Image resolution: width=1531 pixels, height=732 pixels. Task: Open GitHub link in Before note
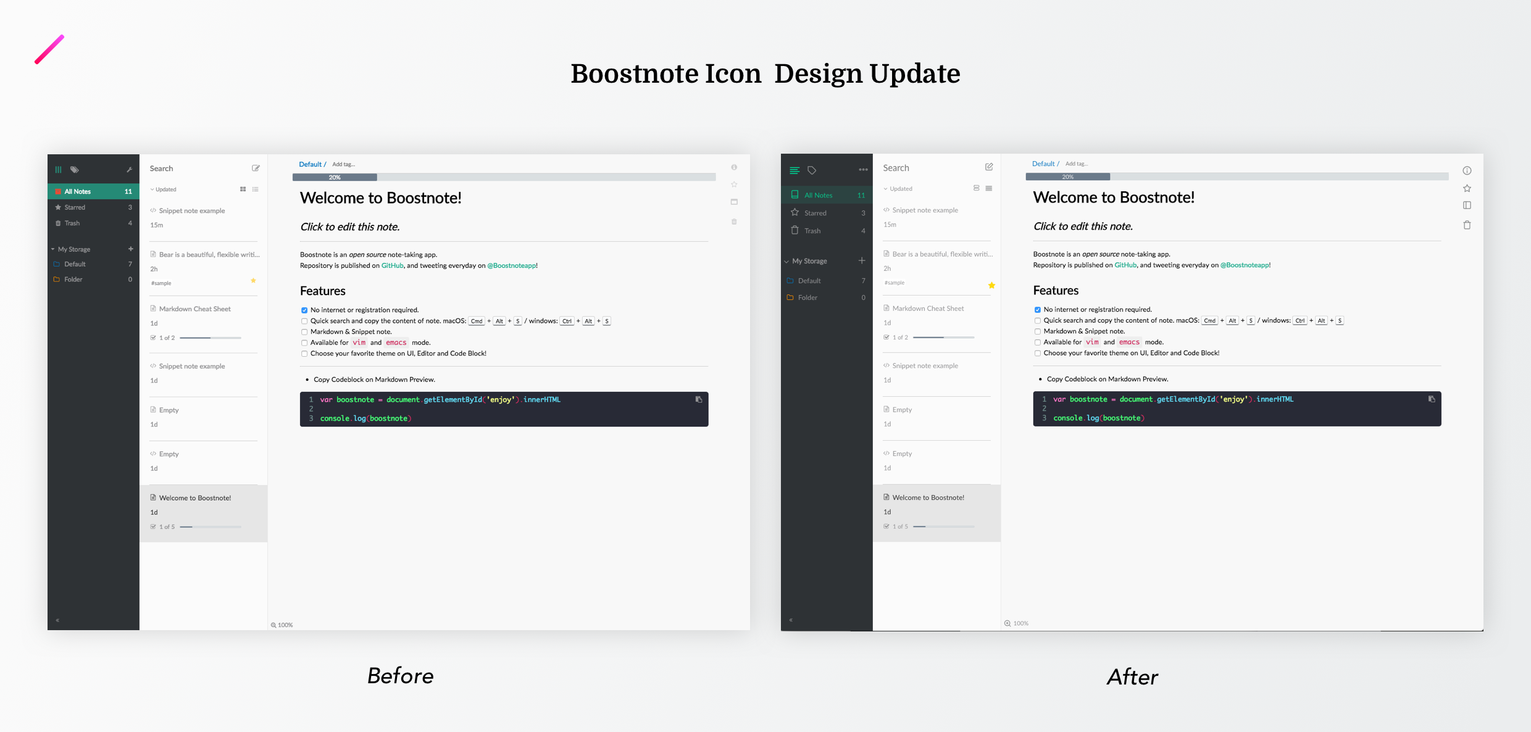(392, 266)
